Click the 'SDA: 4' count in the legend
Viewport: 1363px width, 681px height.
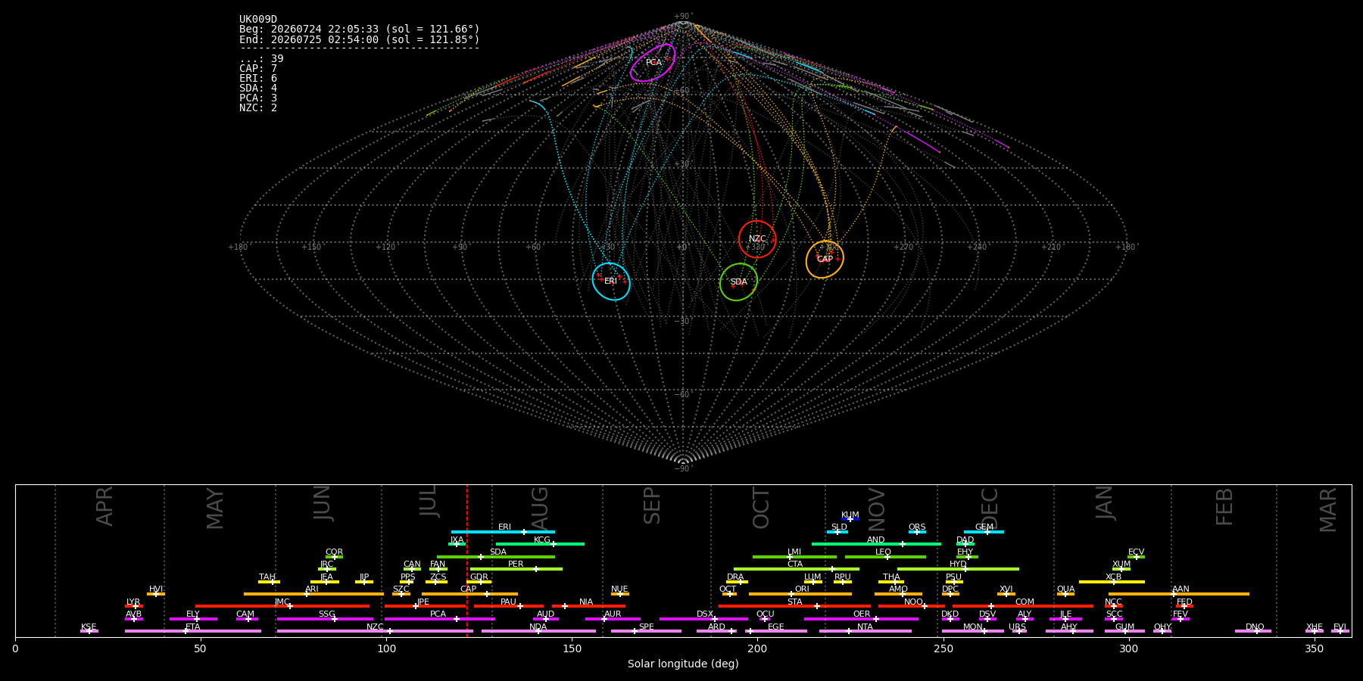(258, 89)
